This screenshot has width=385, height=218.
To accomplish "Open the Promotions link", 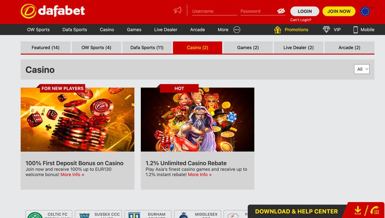I will point(296,30).
